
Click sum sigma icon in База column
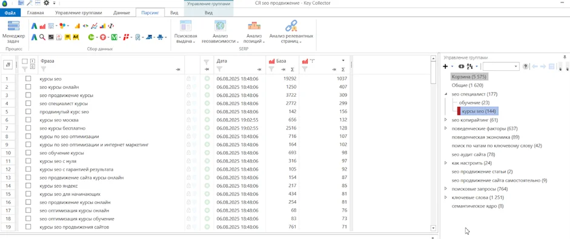293,69
